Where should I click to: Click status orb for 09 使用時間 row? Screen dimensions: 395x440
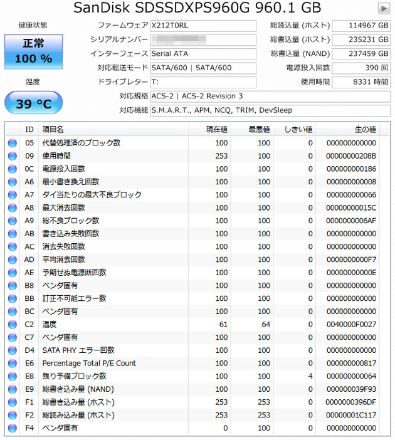point(13,156)
